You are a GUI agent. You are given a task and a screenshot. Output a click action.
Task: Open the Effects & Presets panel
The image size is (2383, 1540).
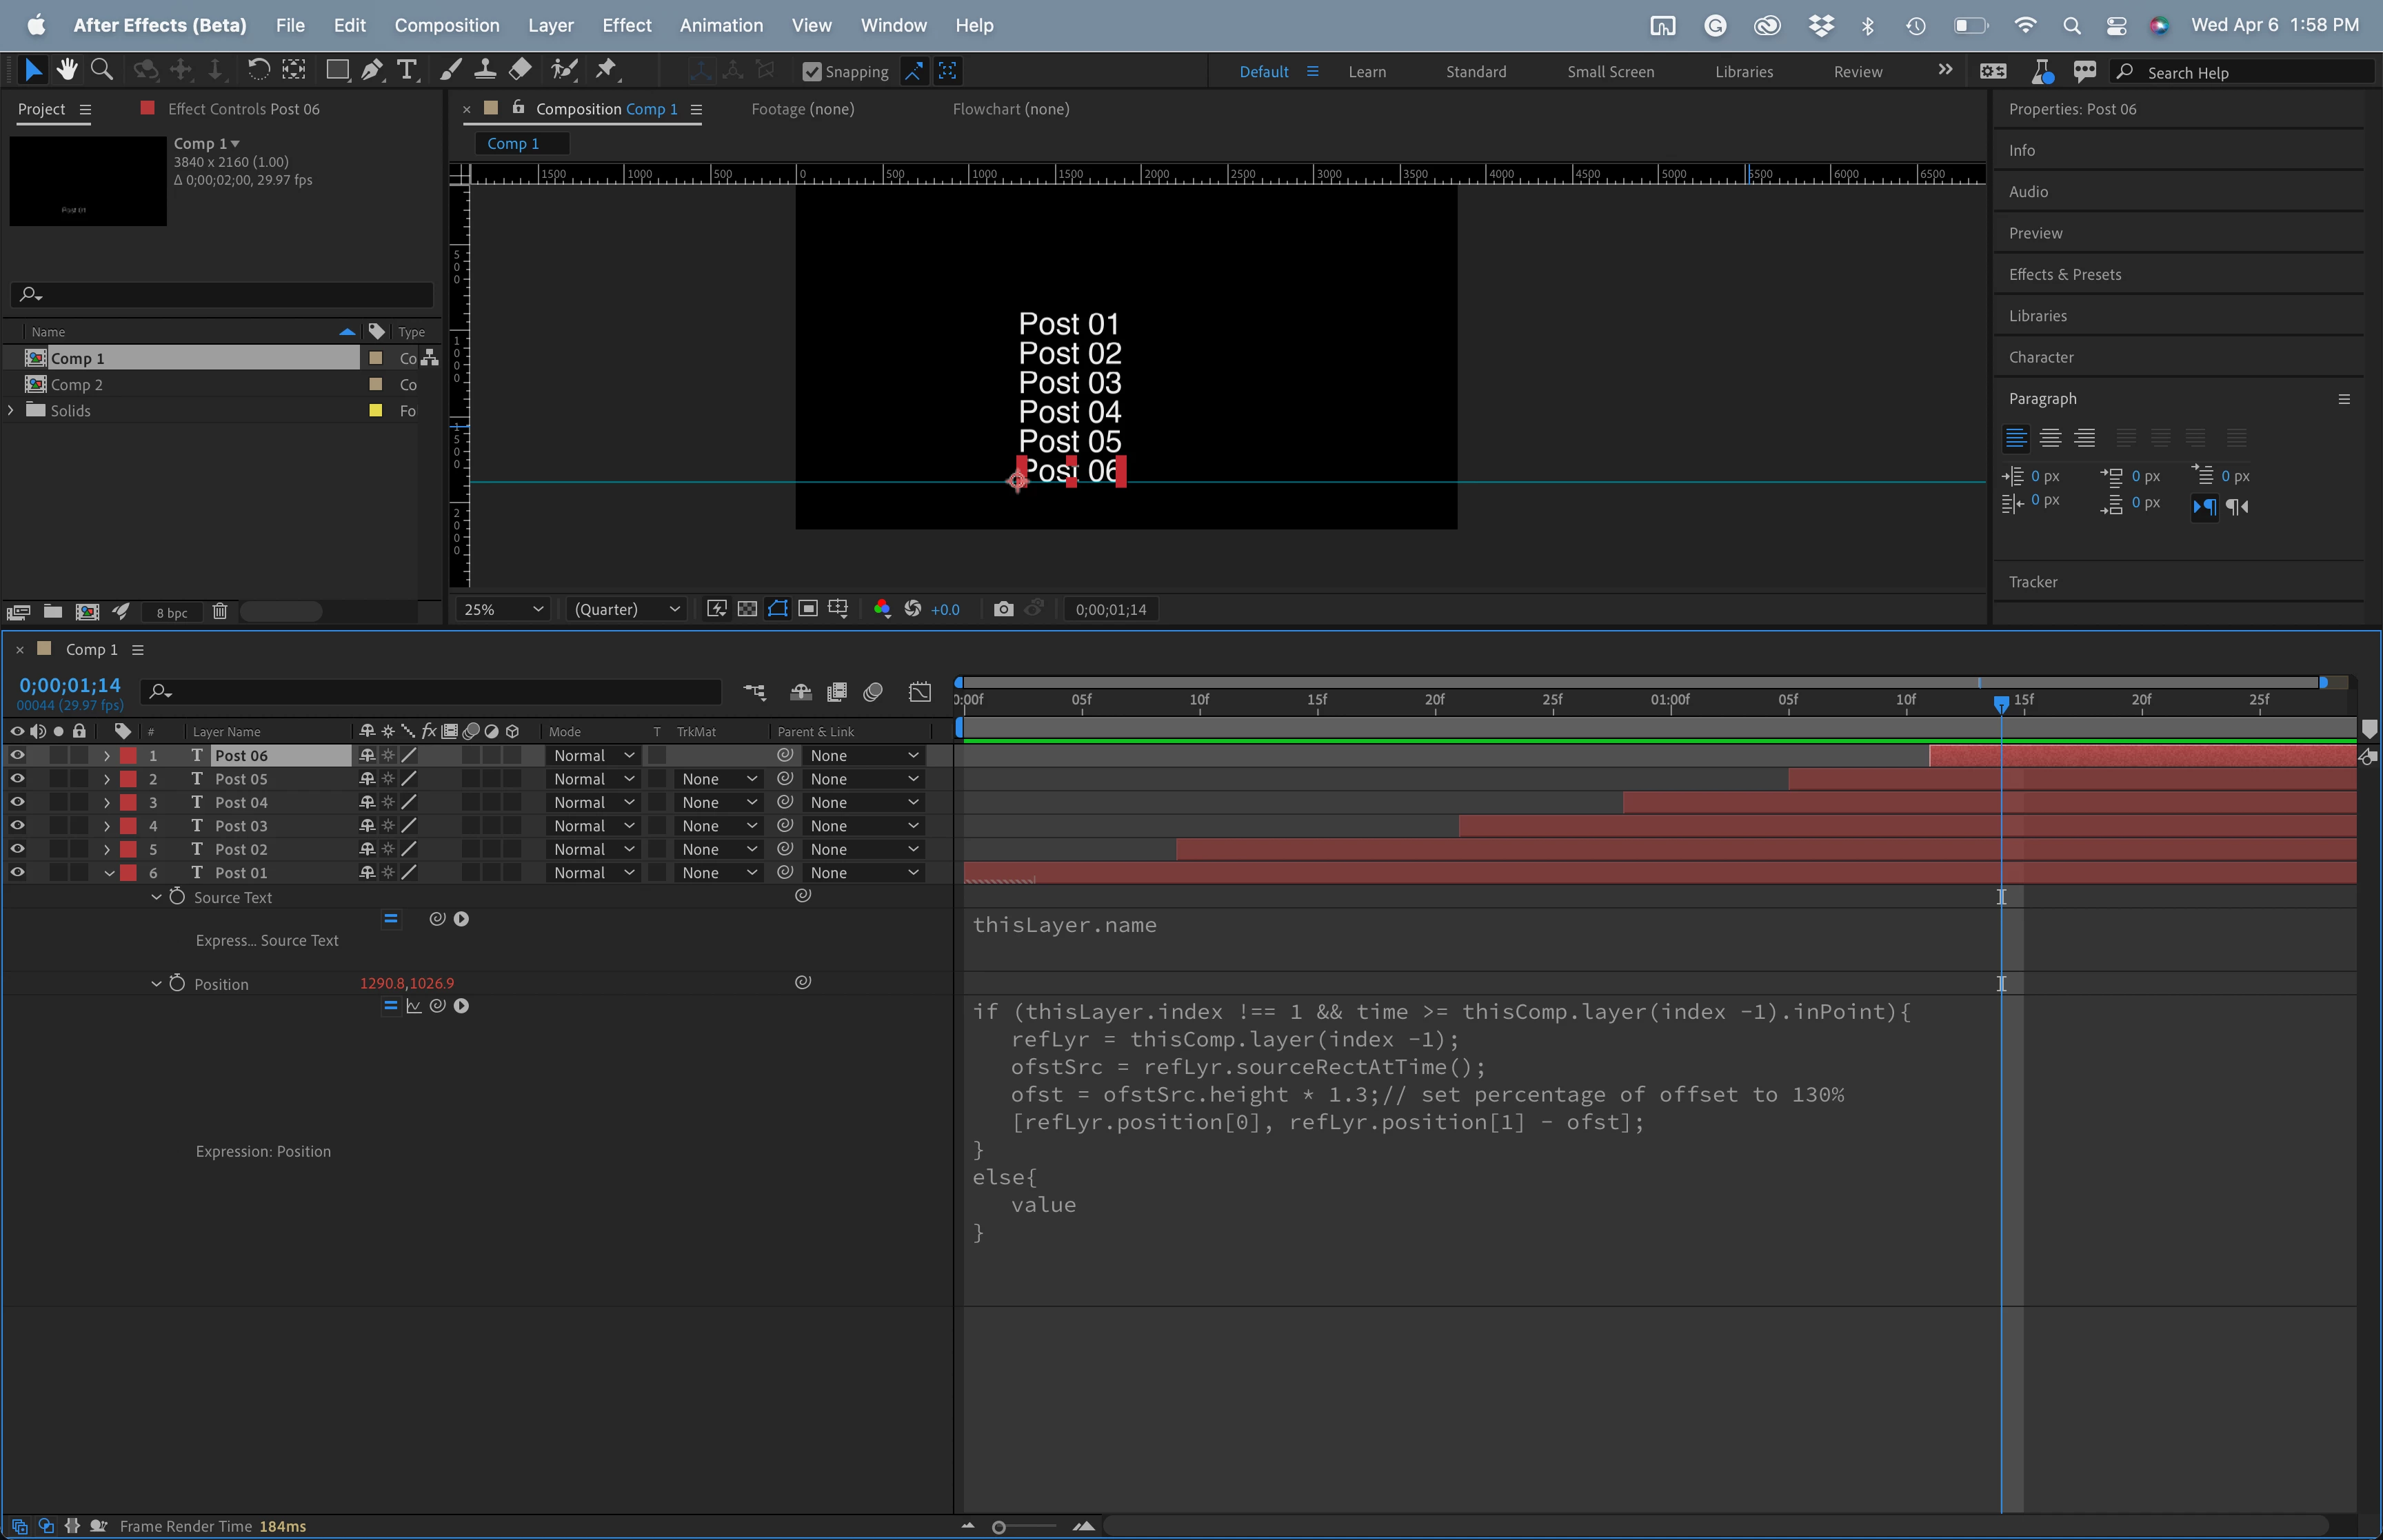pyautogui.click(x=2064, y=274)
